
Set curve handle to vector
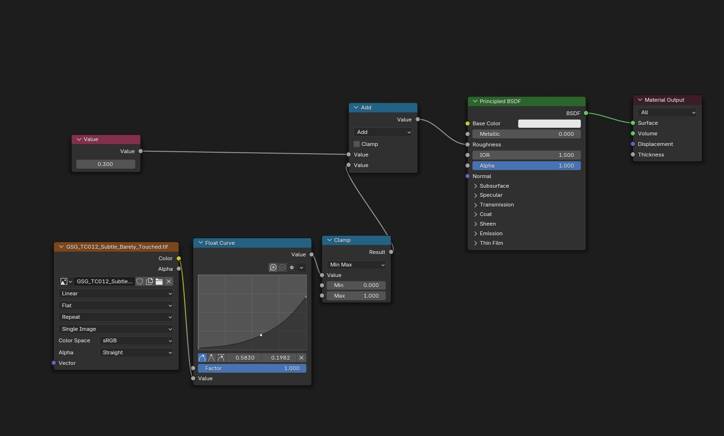[212, 358]
